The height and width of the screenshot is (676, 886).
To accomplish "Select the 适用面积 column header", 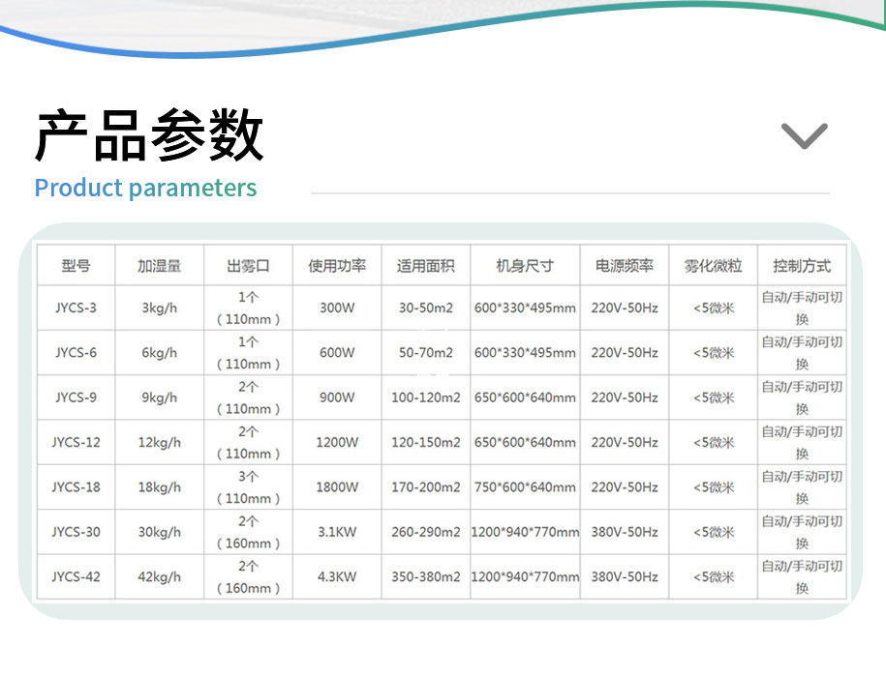I will tap(425, 264).
